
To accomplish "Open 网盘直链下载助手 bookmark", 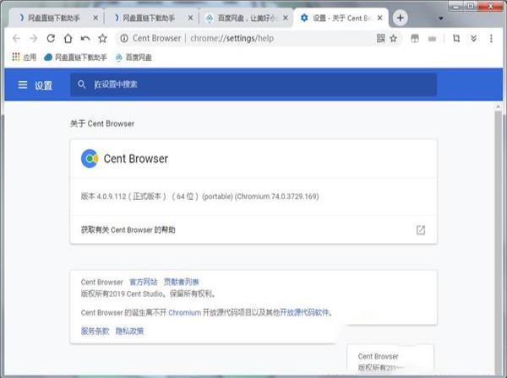I will (x=75, y=57).
